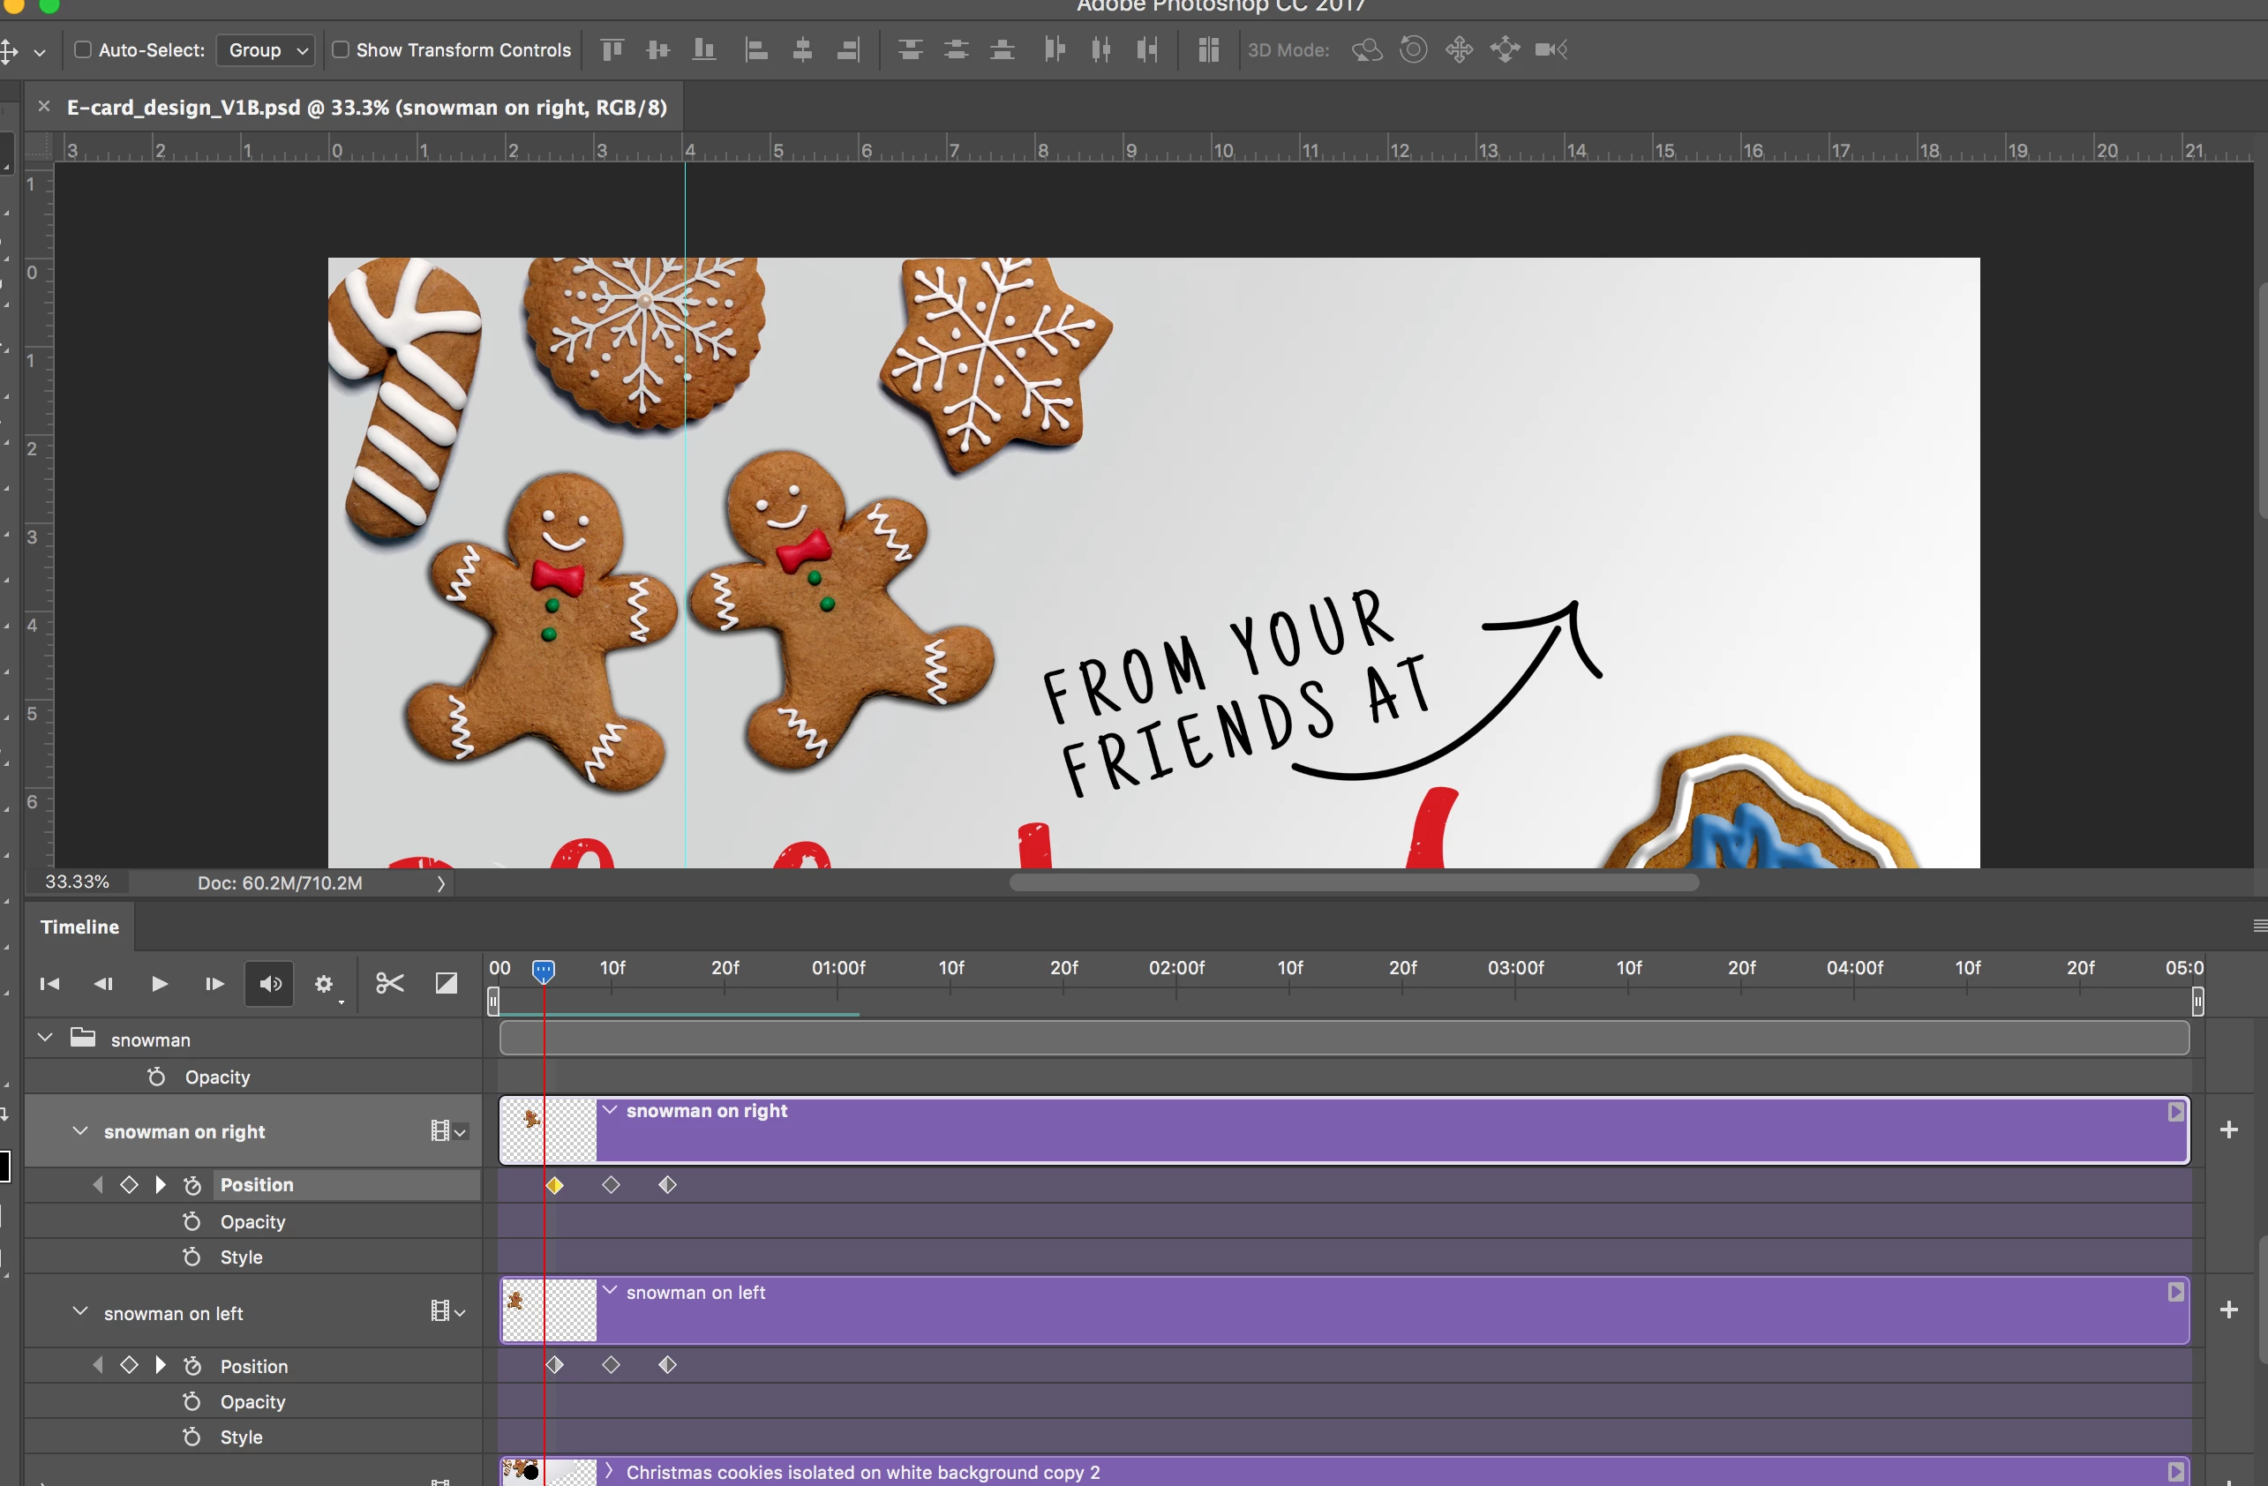Click the timeline settings gear icon
2268x1486 pixels.
(x=324, y=983)
